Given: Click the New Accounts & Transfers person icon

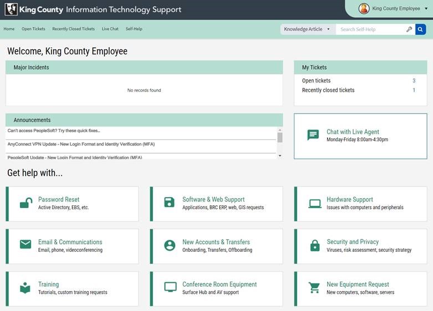Looking at the screenshot, I should click(170, 245).
